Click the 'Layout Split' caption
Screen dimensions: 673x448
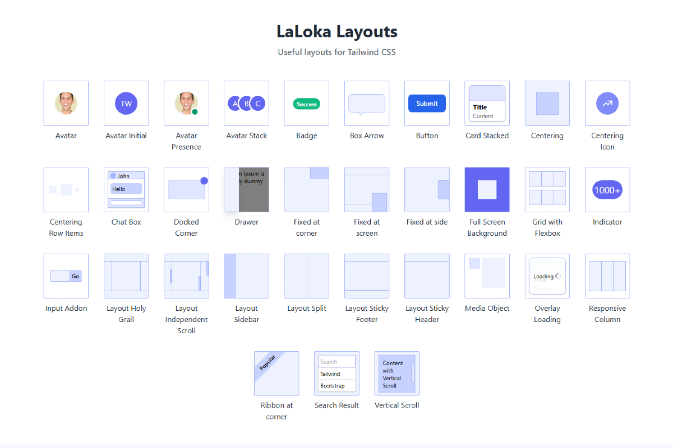click(x=307, y=308)
